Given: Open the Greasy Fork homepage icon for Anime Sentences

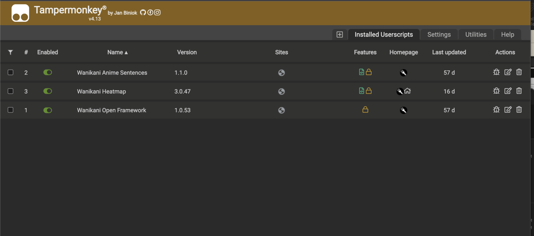Looking at the screenshot, I should [403, 73].
